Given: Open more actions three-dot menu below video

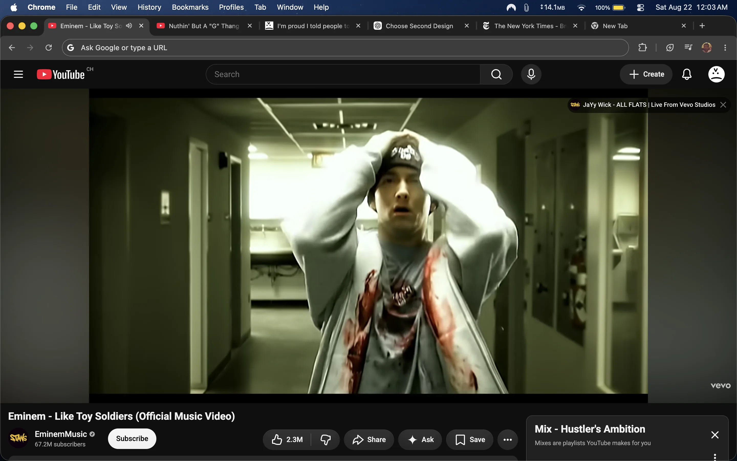Looking at the screenshot, I should (x=507, y=439).
